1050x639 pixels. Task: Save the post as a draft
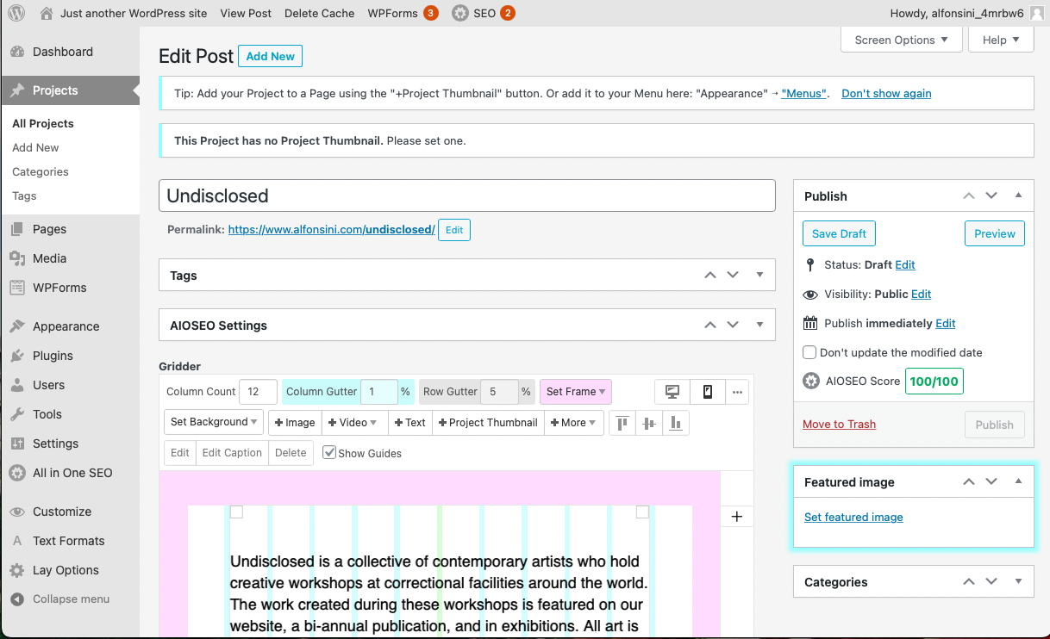(x=838, y=233)
